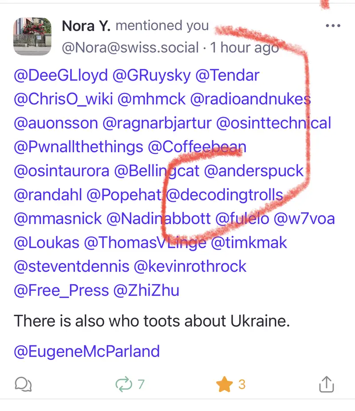Open the @Pwnallthethings mention
This screenshot has width=355, height=411.
pos(79,147)
